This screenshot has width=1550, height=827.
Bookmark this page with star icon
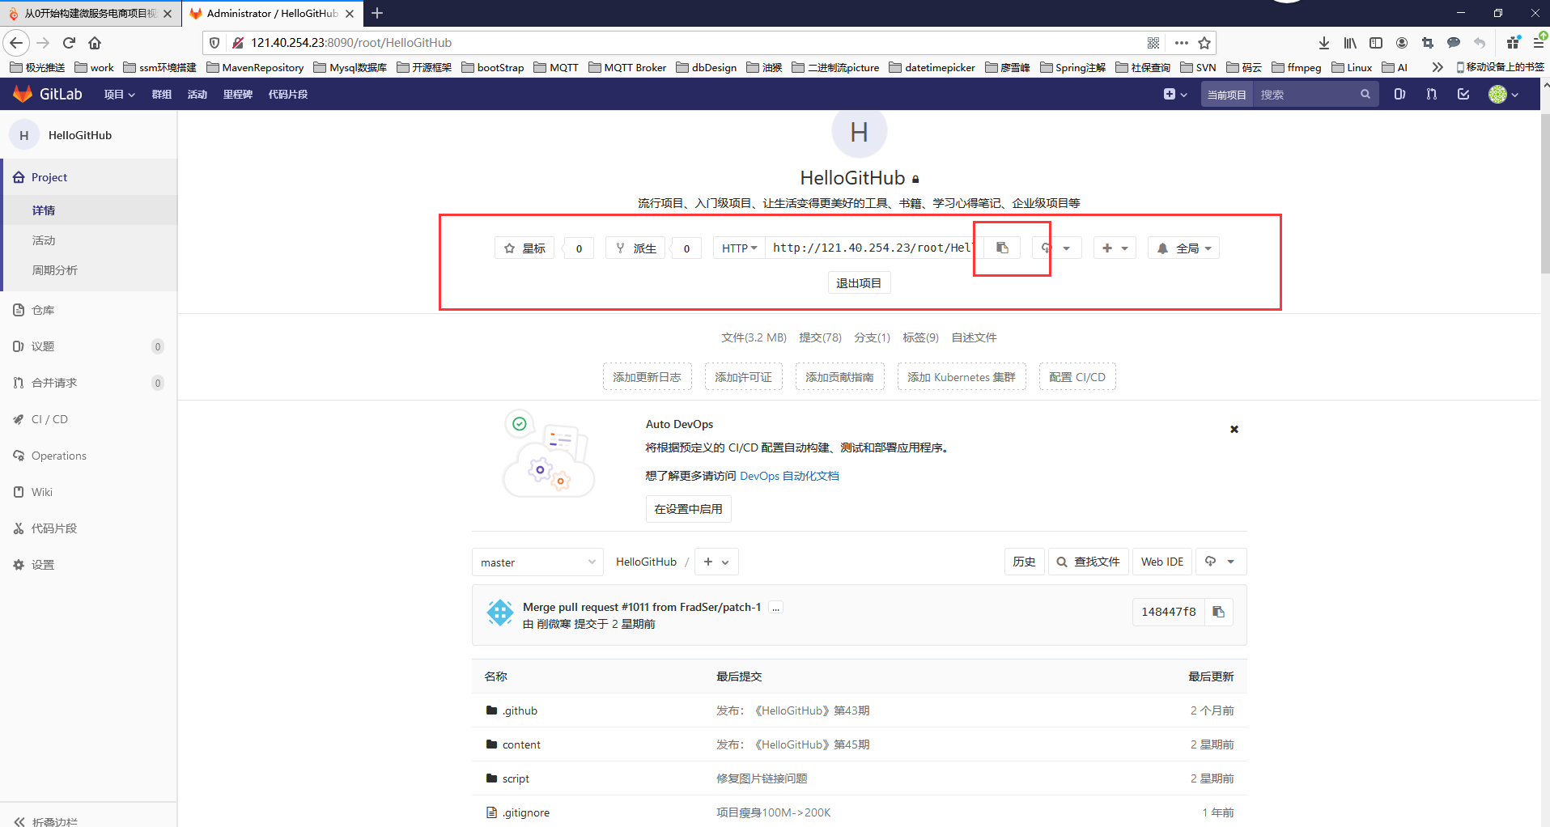[x=1204, y=43]
